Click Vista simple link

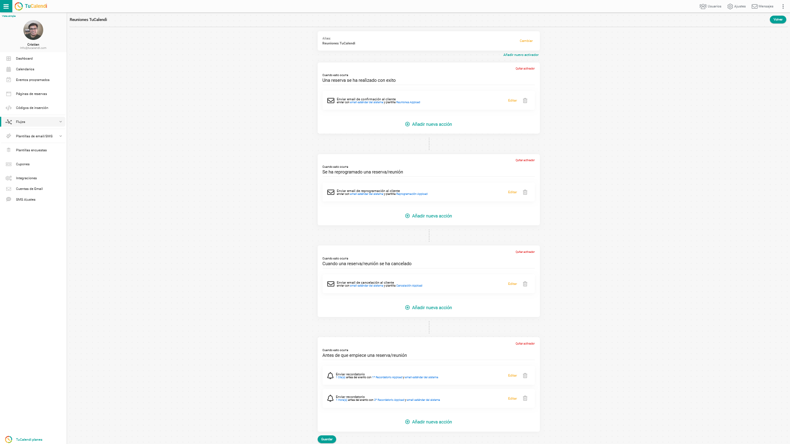click(x=9, y=16)
